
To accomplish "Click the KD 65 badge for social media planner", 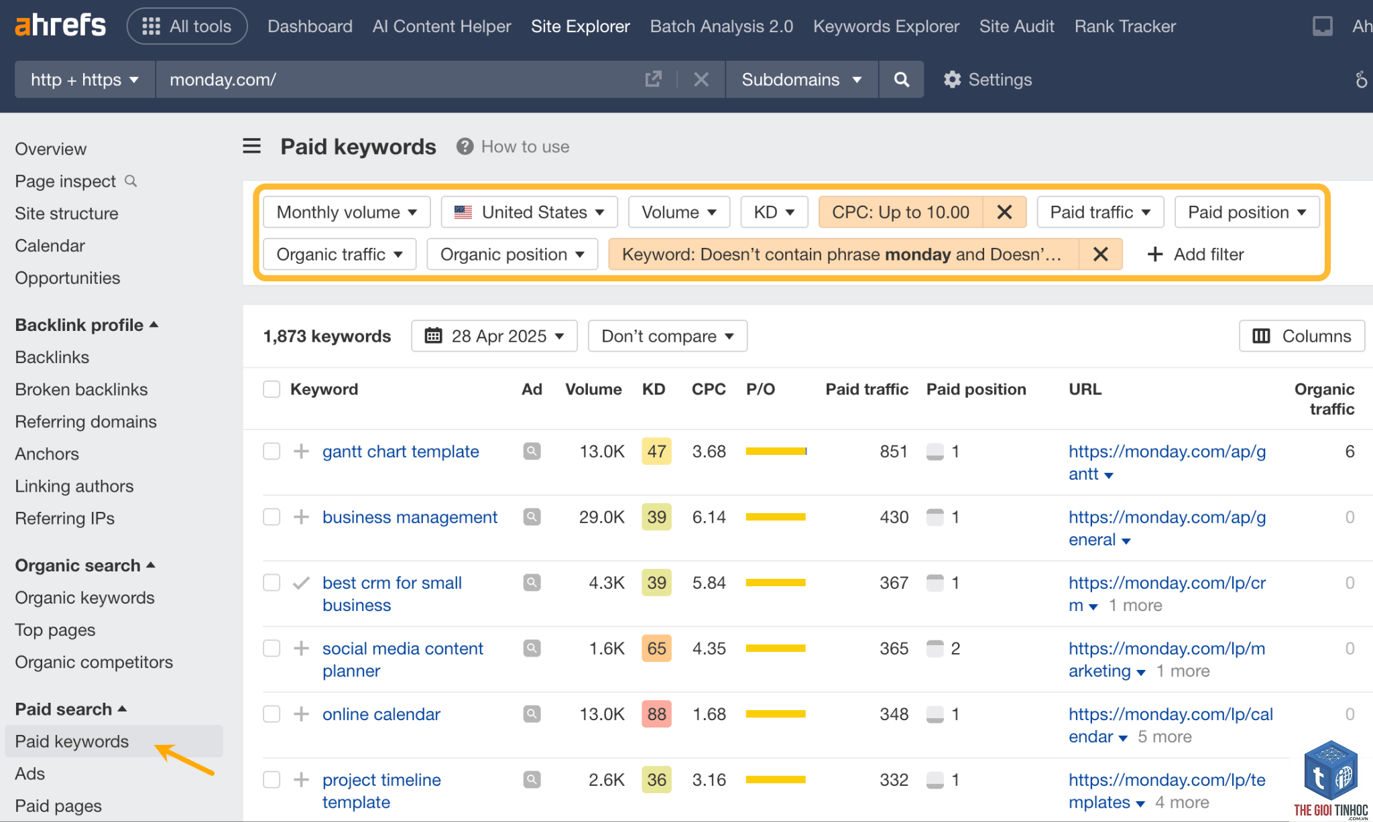I will coord(656,648).
